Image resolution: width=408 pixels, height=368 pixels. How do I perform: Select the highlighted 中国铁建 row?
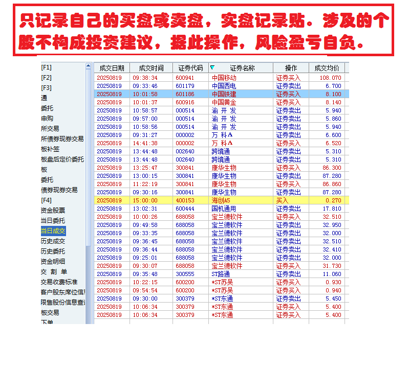[222, 94]
